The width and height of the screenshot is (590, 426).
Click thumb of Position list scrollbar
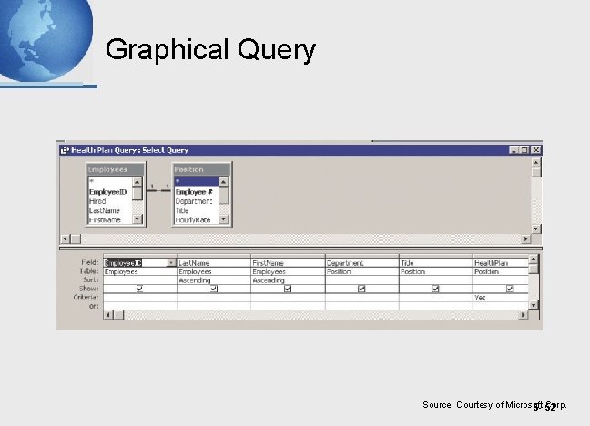(223, 196)
